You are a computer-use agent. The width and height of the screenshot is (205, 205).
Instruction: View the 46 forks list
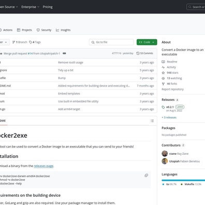pyautogui.click(x=172, y=84)
